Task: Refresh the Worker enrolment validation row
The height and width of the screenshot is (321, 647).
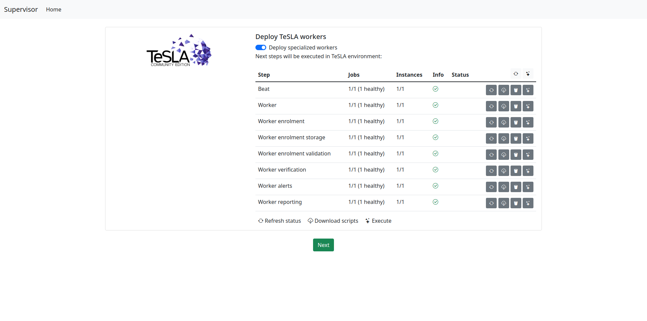Action: [x=491, y=155]
